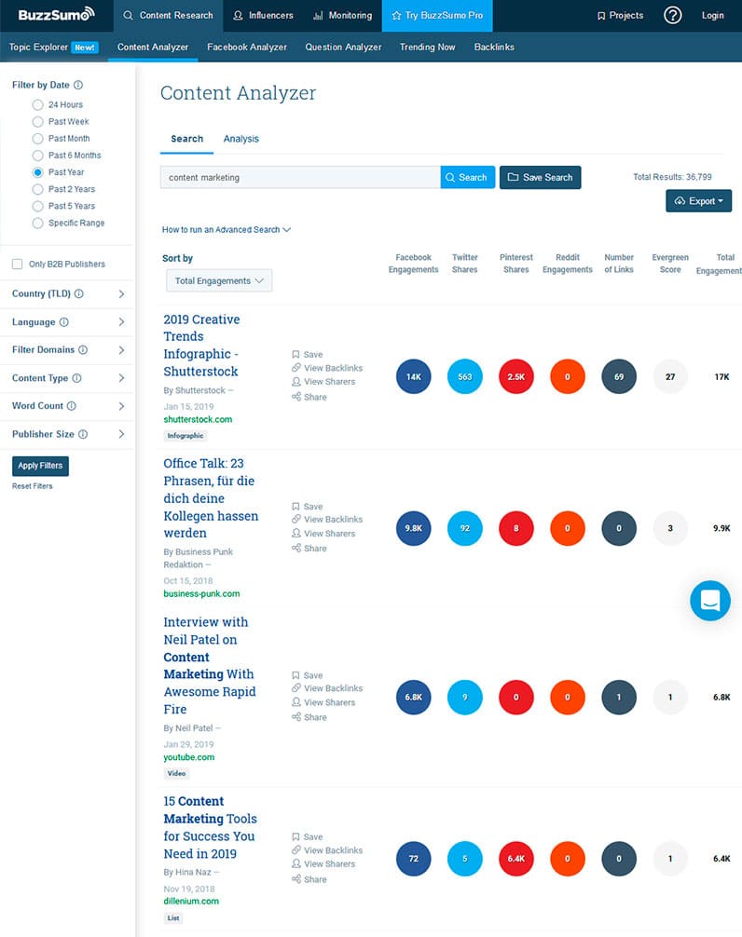
Task: Switch to Facebook Analyzer tab
Action: pyautogui.click(x=247, y=47)
